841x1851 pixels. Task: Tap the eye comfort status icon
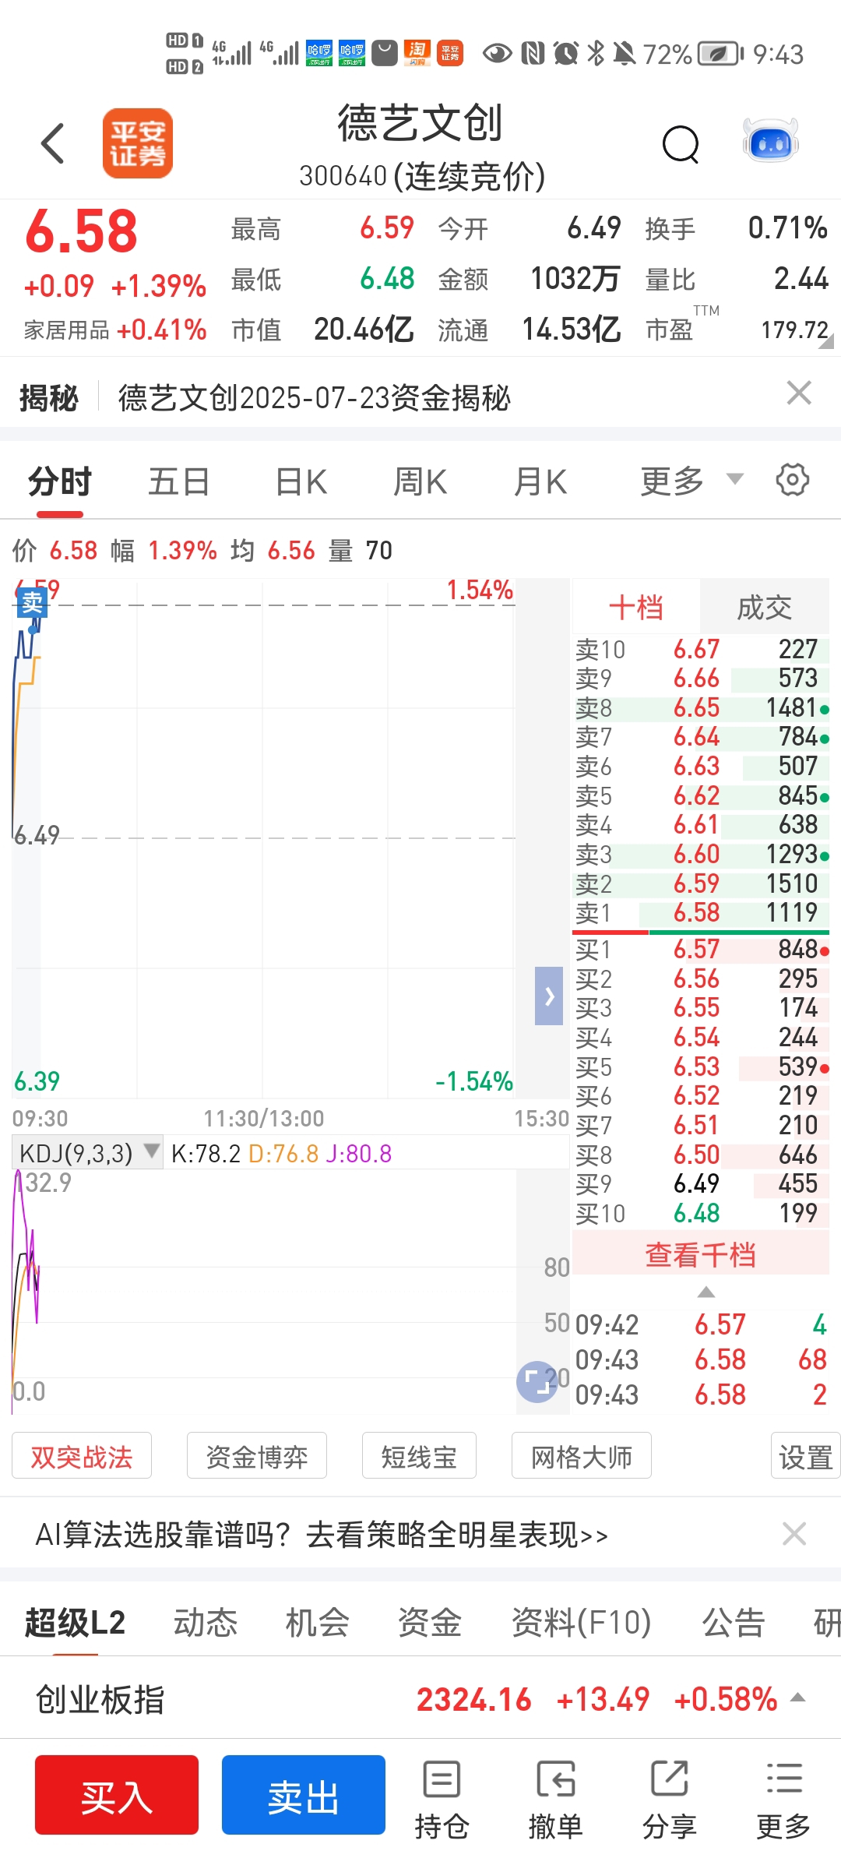pyautogui.click(x=497, y=54)
